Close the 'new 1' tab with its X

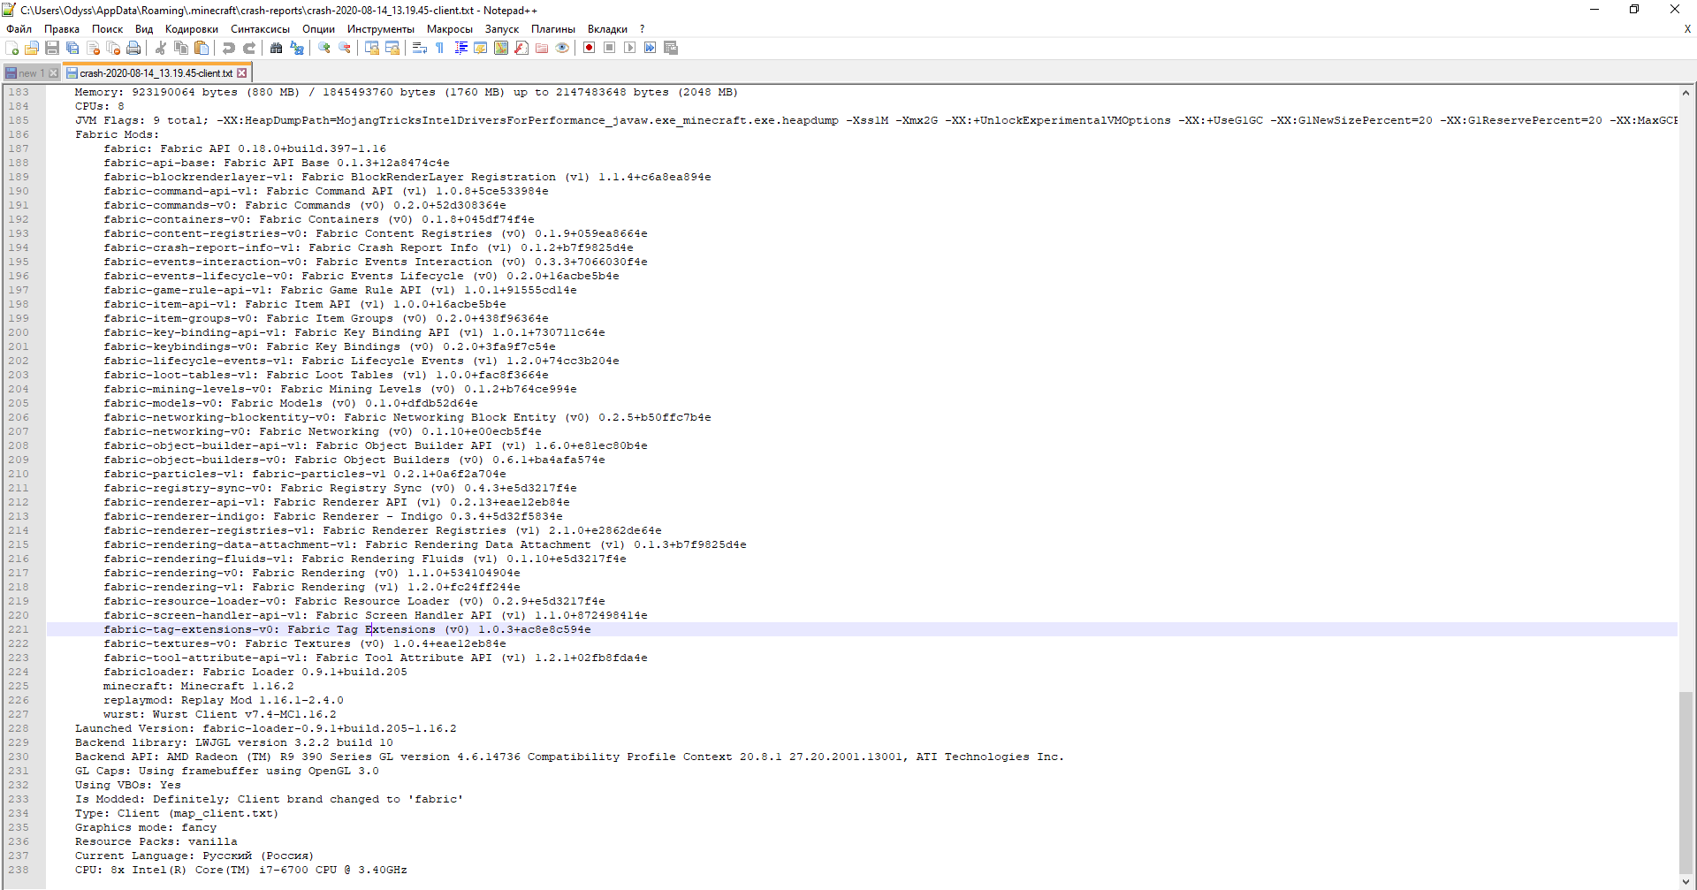click(x=54, y=73)
